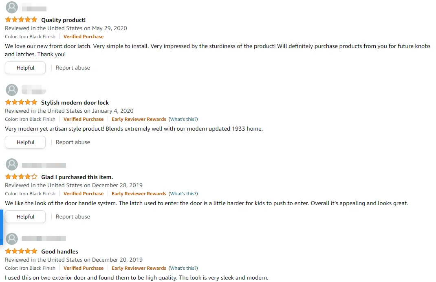Click five-star rating of 'Quality product!' review

(x=21, y=20)
